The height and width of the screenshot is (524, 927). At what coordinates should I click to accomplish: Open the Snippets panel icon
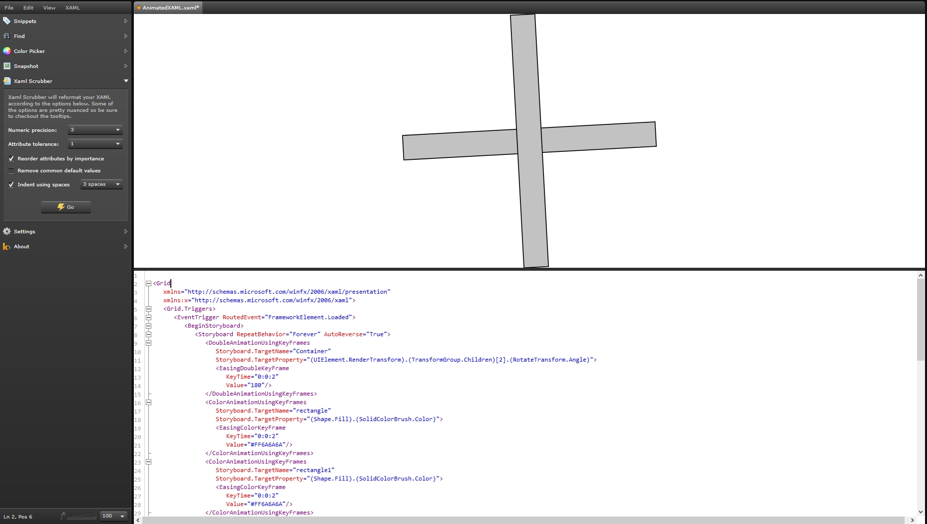tap(7, 21)
